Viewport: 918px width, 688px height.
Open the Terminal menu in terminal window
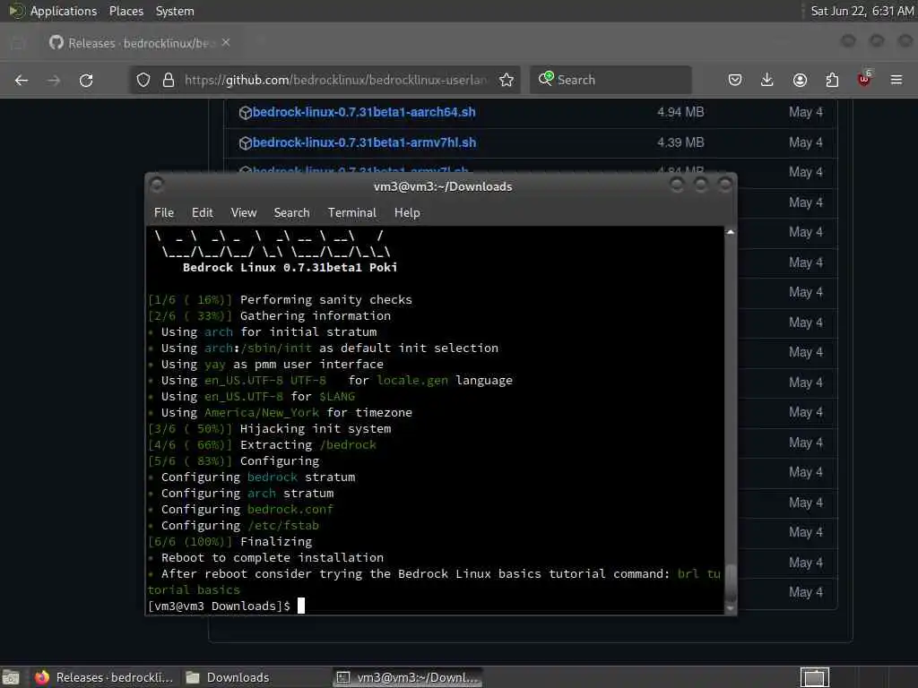pyautogui.click(x=351, y=213)
